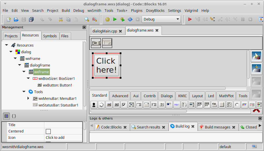This screenshot has height=151, width=264.
Task: Expand the wxMenuBar: MenuBar1 tree node
Action: click(x=28, y=98)
